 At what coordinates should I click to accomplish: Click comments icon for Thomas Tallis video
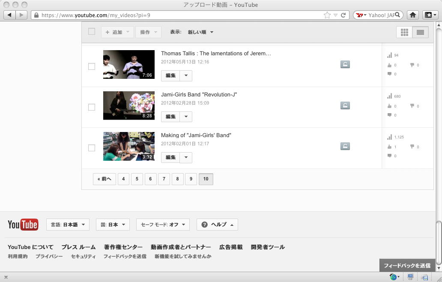390,74
